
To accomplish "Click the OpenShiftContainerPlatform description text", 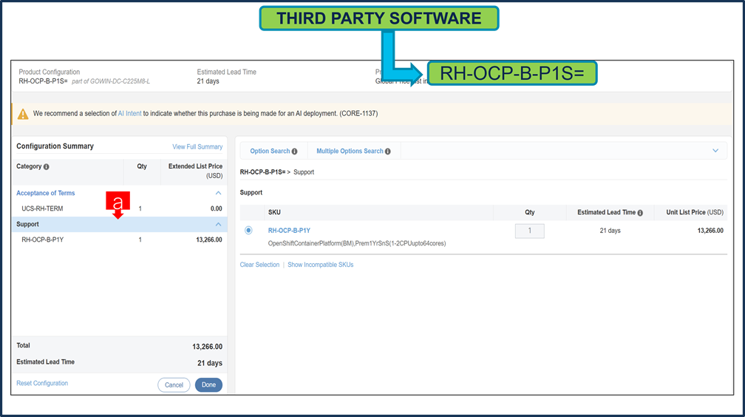I will pos(357,243).
